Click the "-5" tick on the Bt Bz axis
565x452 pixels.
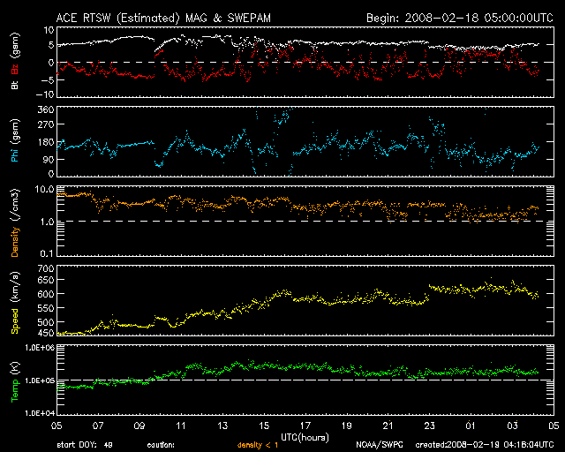(47, 79)
